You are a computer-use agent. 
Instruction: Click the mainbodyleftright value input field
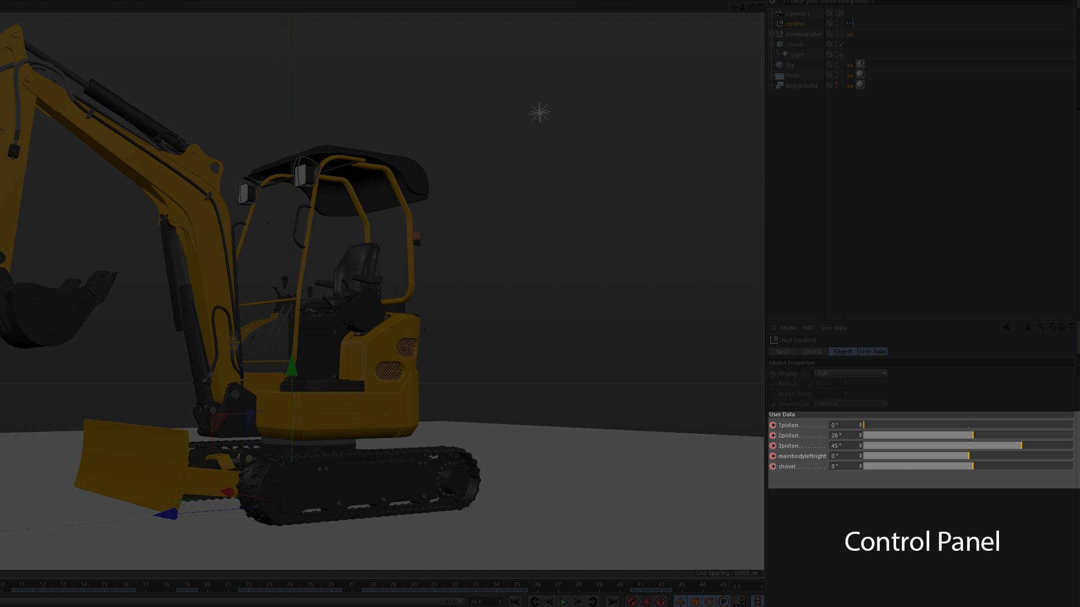pyautogui.click(x=844, y=456)
